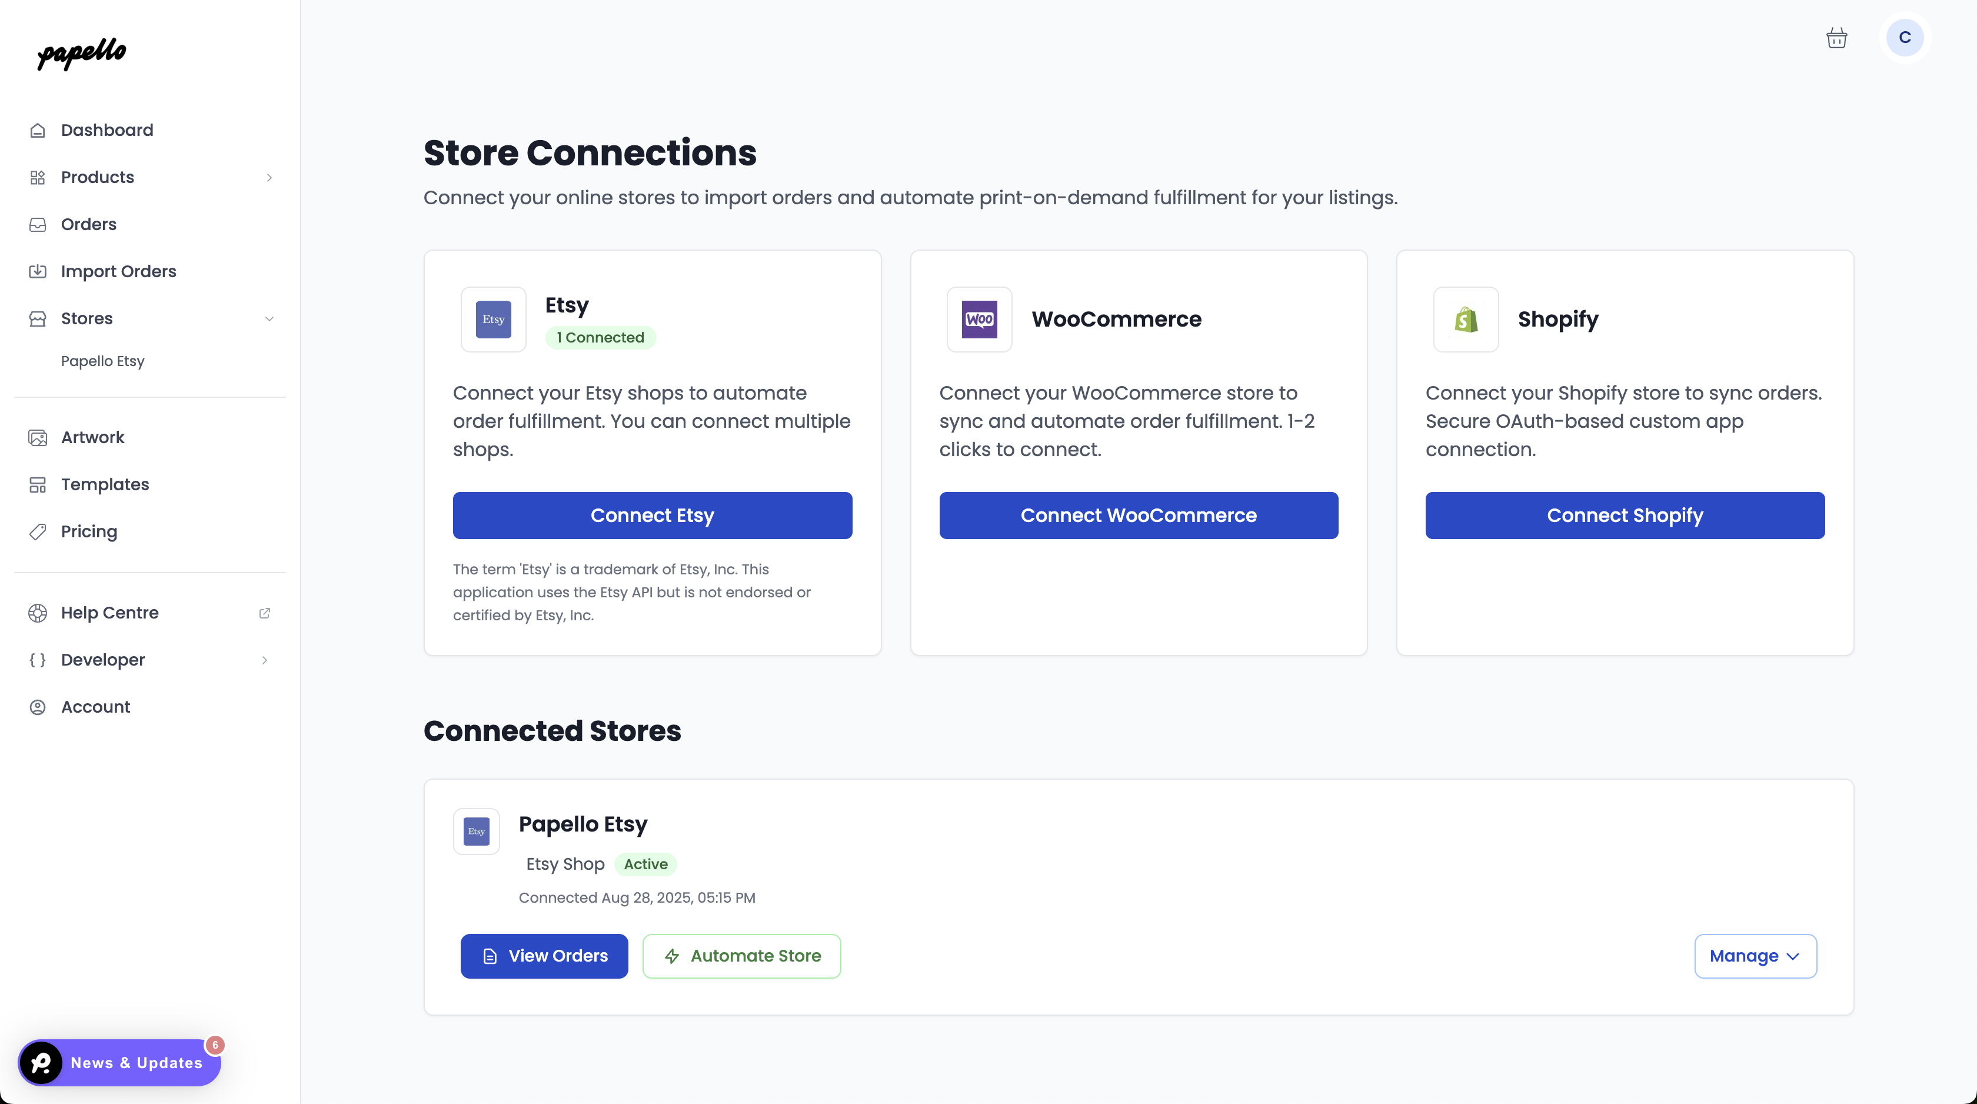Click the Account user icon
The image size is (1977, 1104).
pos(38,707)
